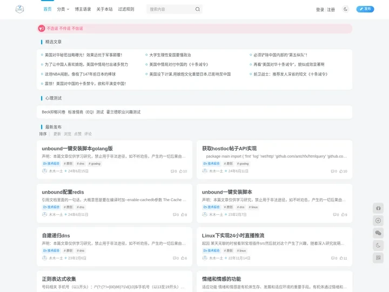Screen dimensions: 389x292
Task: Click the blue 发布 button
Action: click(x=365, y=9)
